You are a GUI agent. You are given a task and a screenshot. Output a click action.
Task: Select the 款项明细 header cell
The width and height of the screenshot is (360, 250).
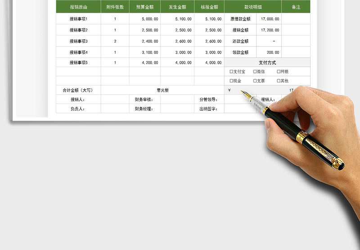(x=253, y=8)
